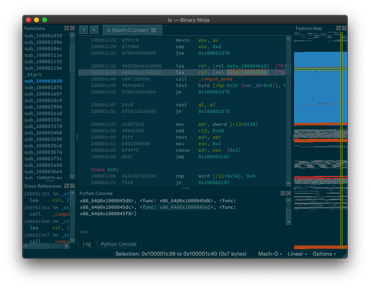The width and height of the screenshot is (370, 288).
Task: Select function sub_100002990
Action: pos(43,107)
